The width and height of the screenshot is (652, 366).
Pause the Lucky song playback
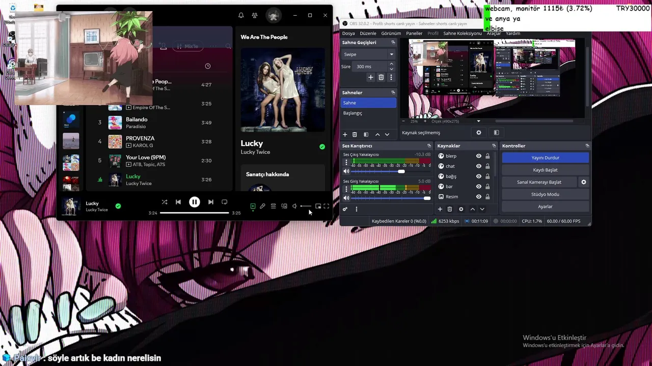(x=195, y=202)
